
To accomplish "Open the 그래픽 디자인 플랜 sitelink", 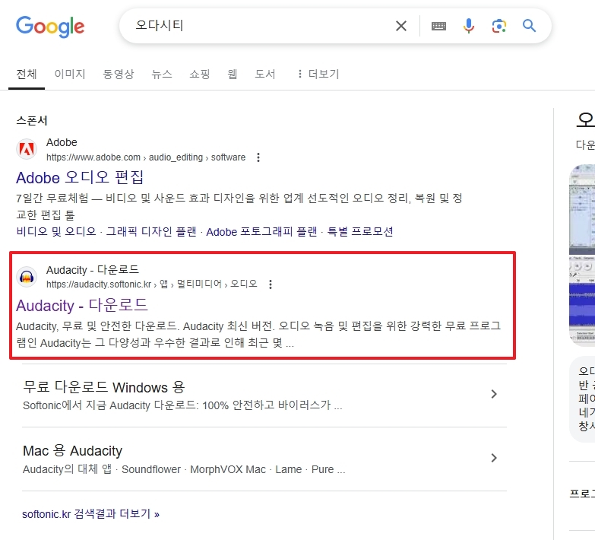I will [151, 231].
